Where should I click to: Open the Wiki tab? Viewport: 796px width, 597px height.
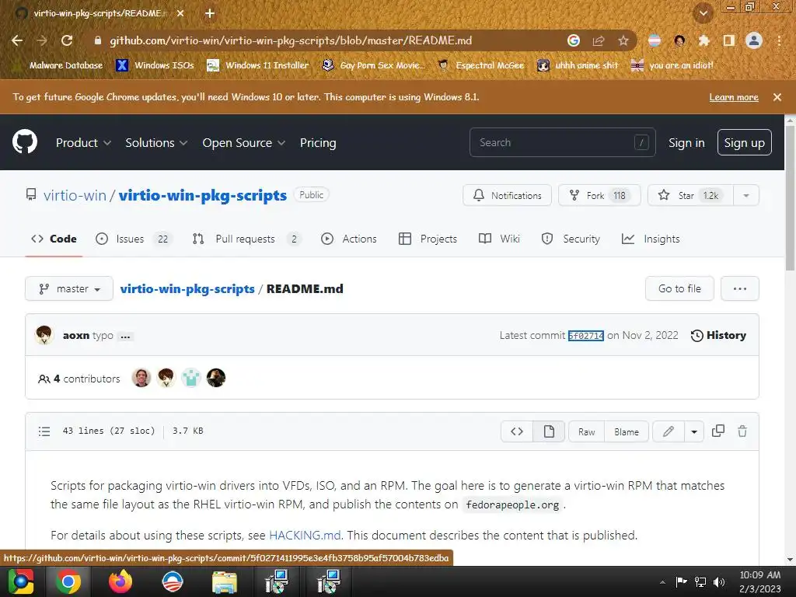coord(499,239)
